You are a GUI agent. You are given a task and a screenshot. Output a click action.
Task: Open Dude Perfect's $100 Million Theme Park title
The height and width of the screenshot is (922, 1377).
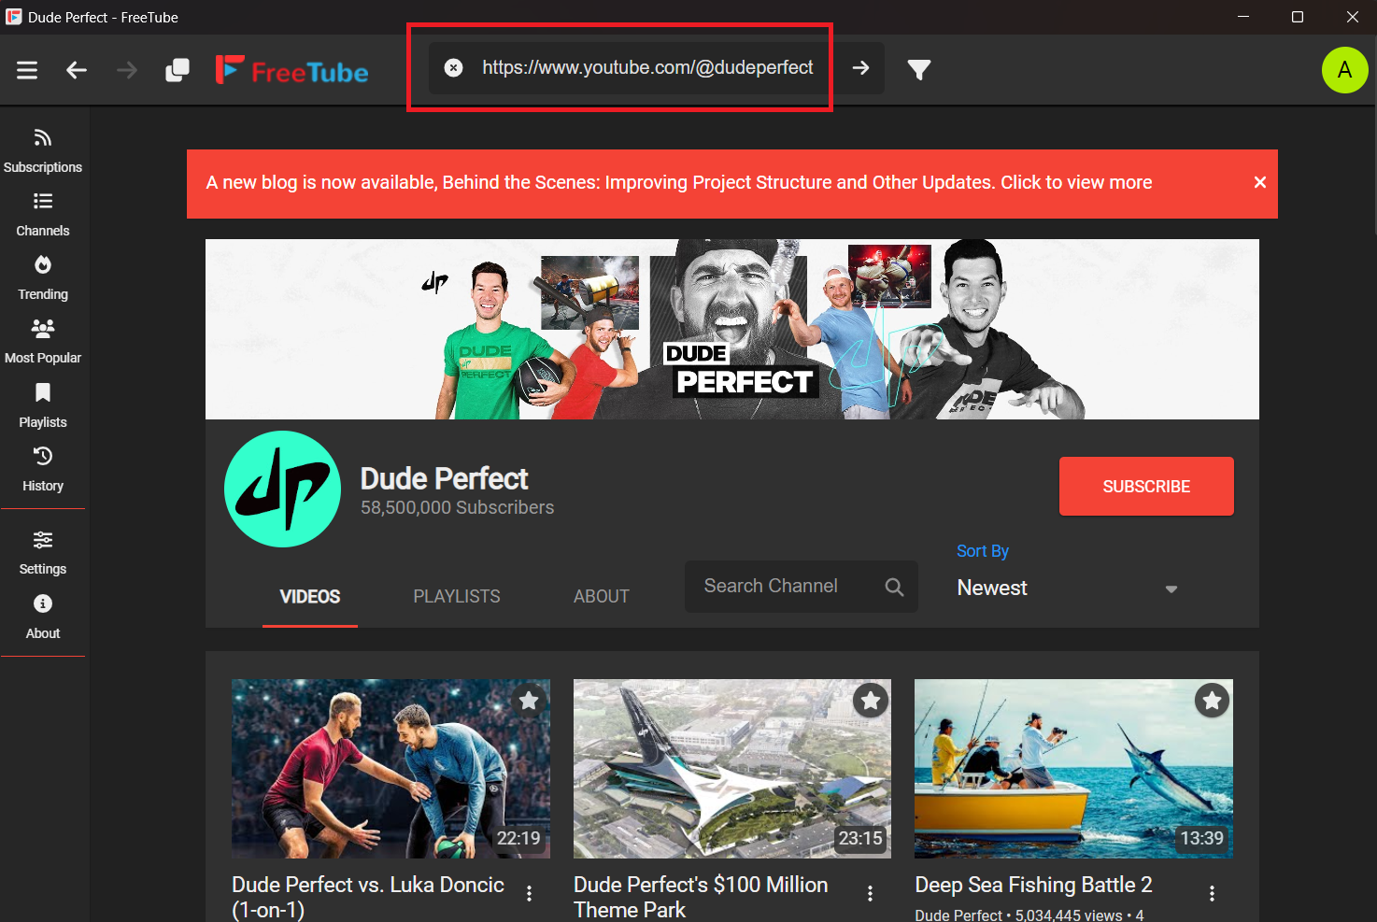[701, 897]
